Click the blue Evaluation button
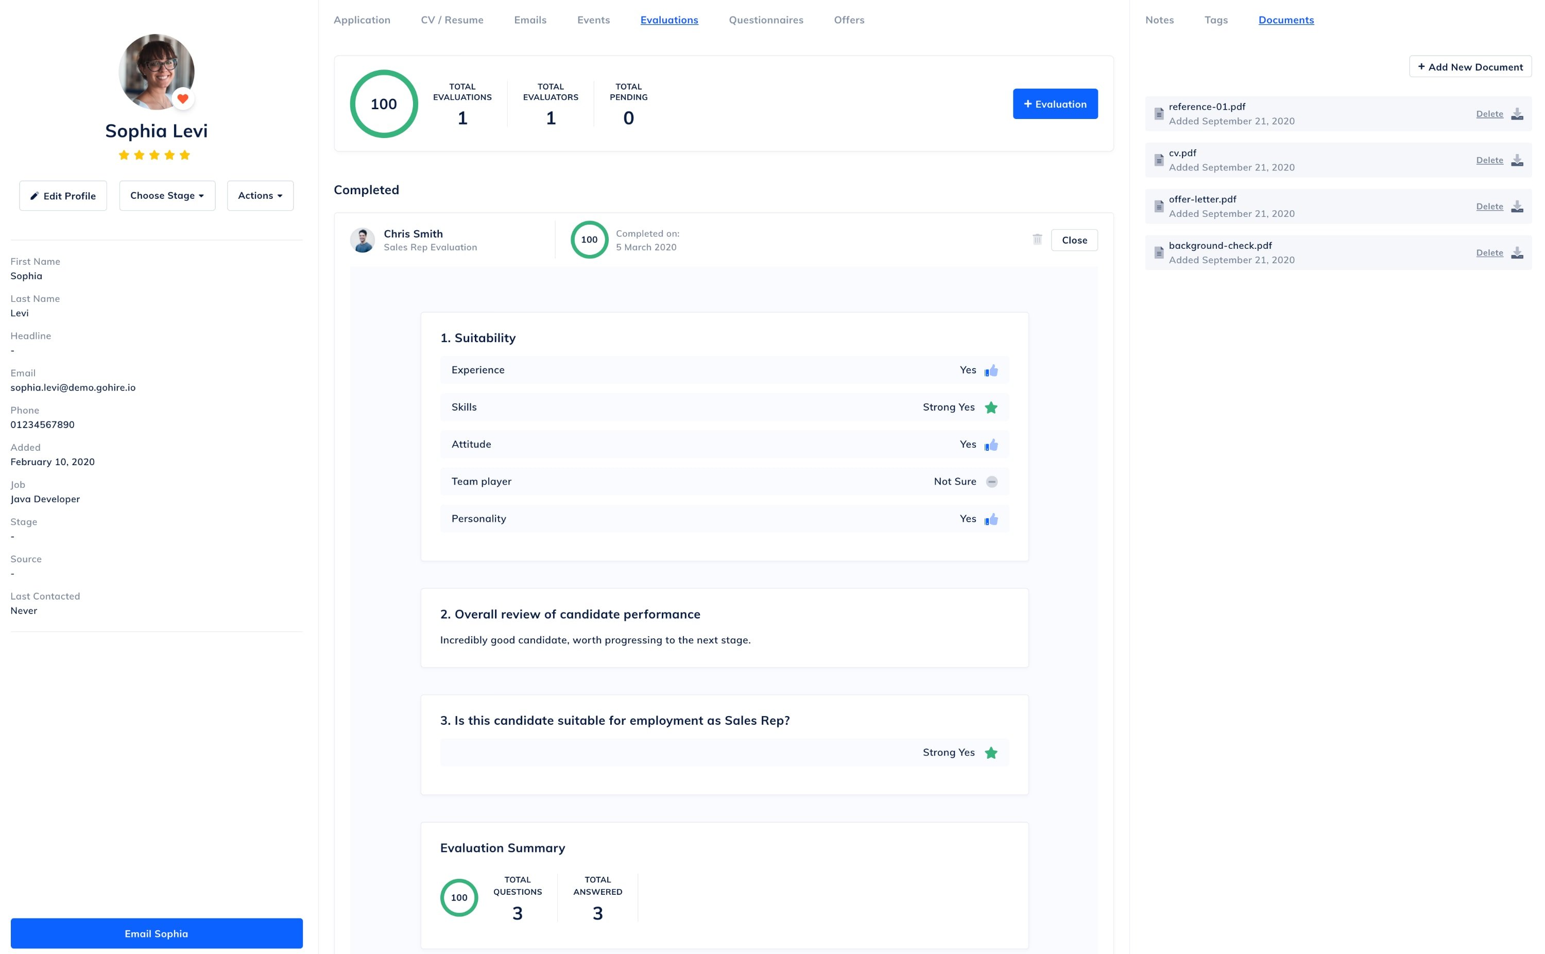Viewport: 1545px width, 954px height. (1054, 104)
